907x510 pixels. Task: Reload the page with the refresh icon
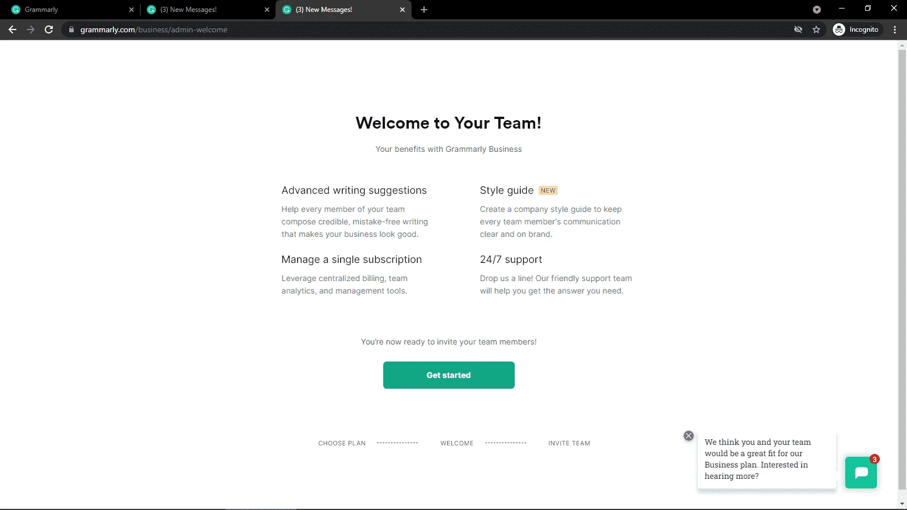(x=49, y=29)
